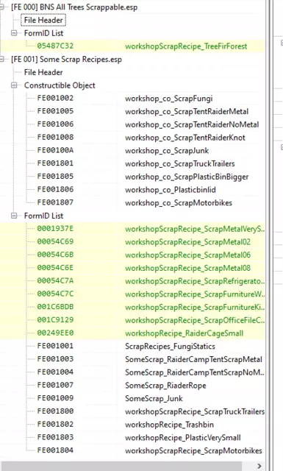Select the first File Header entry
The width and height of the screenshot is (283, 471).
(43, 20)
